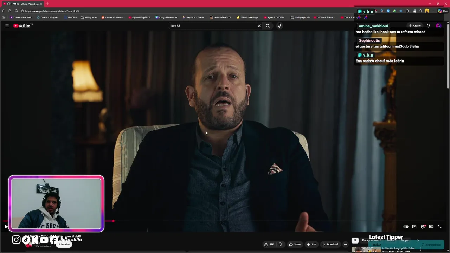Select the 'From your search' chip

pos(372,240)
